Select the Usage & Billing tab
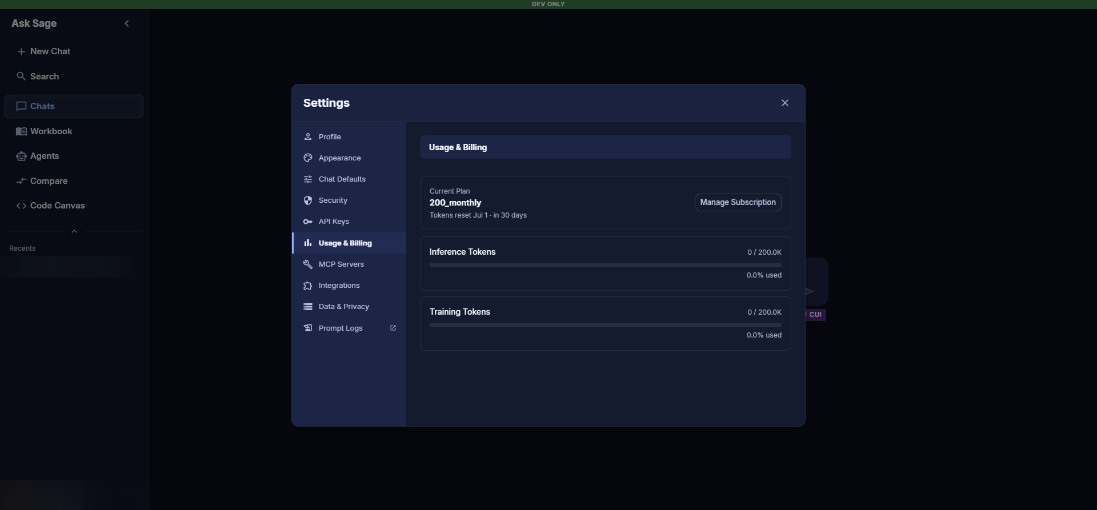 [349, 243]
